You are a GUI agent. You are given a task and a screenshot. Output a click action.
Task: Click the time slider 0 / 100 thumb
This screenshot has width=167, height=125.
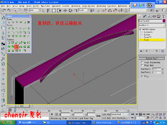(19, 106)
